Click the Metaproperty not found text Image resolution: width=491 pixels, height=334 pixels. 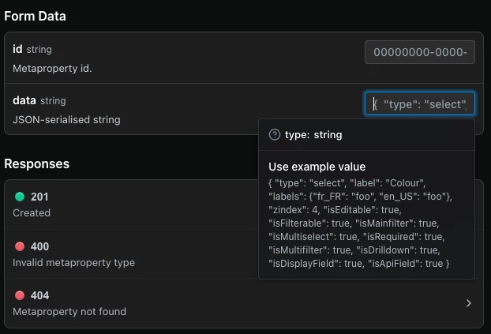[x=69, y=311]
